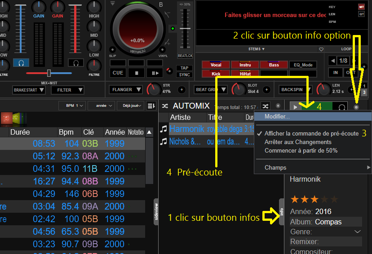Click the list view options icon beside Déjà joué
Viewport: 372px width, 254px height.
click(151, 105)
